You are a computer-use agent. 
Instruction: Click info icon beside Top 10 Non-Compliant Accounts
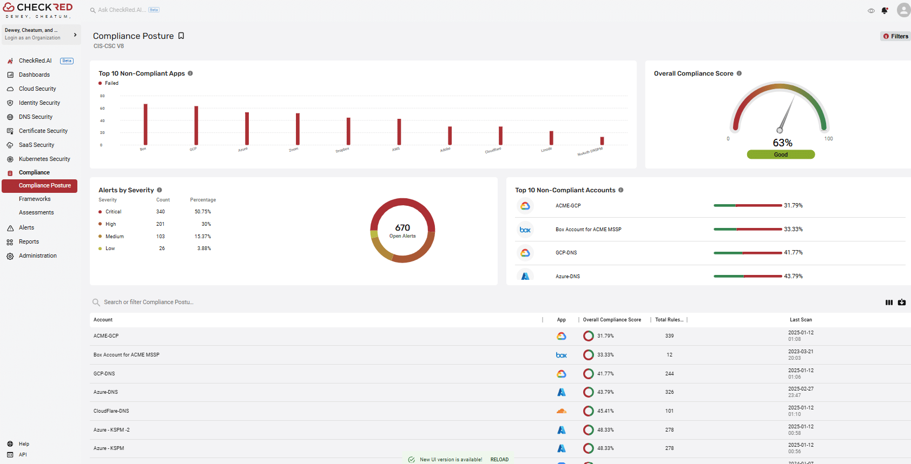tap(621, 190)
